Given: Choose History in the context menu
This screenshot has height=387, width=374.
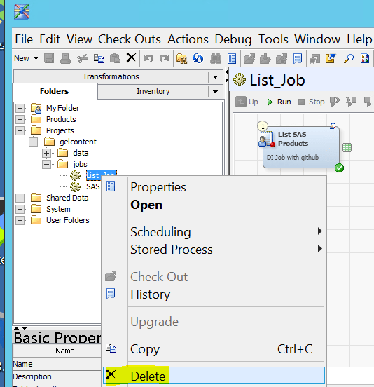Looking at the screenshot, I should 214,294.
